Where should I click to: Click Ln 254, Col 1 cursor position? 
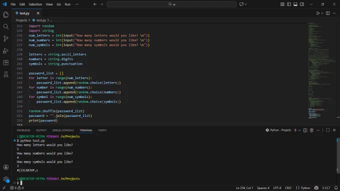[244, 188]
